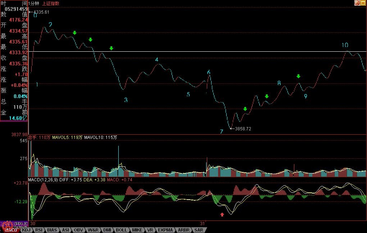Switch to the EXPMA tab
367x233 pixels.
pos(166,230)
